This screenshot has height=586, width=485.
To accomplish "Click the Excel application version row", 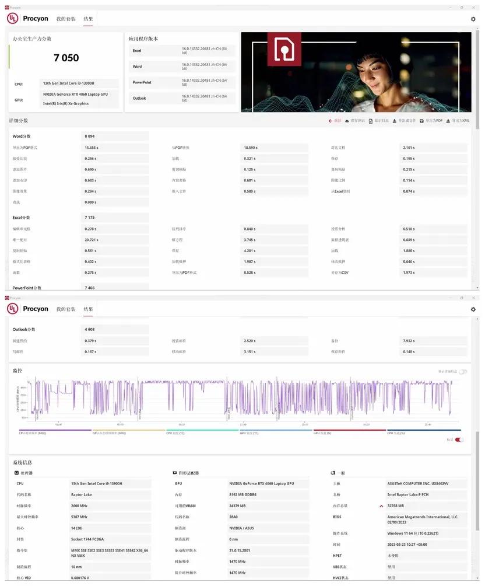I will coord(182,51).
